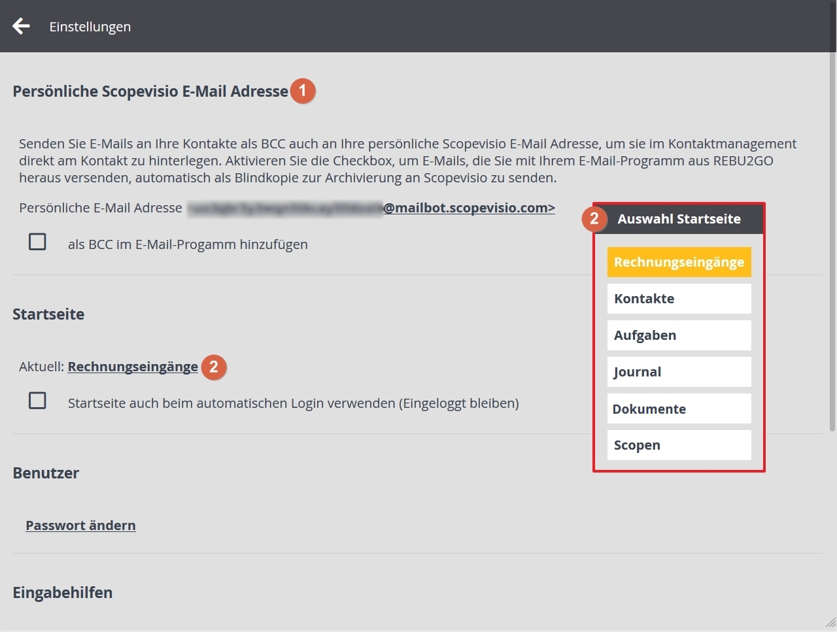The width and height of the screenshot is (837, 632).
Task: Click the Eingabehilfen section heading
Action: tap(63, 593)
